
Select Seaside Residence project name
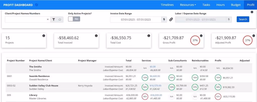(x=39, y=76)
